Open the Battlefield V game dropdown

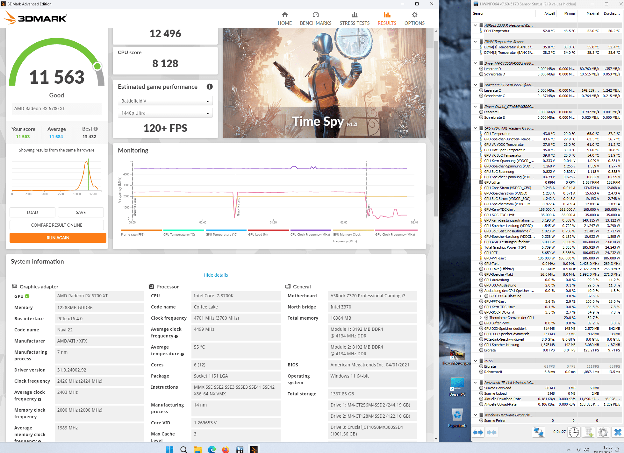[x=165, y=101]
